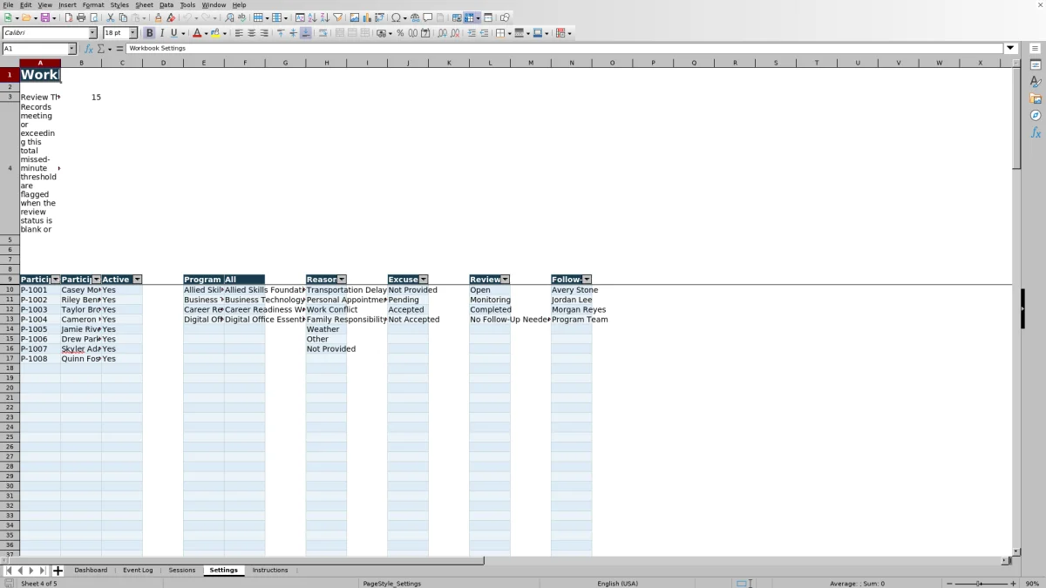Open the Format menu
The image size is (1046, 588).
click(93, 4)
